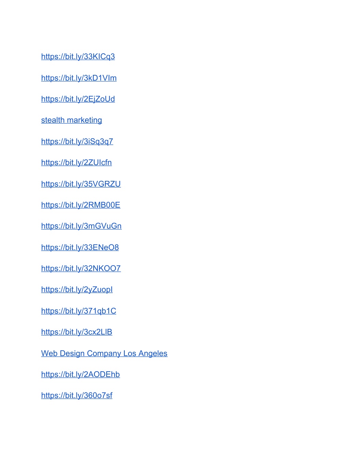Click the stealth marketing link
This screenshot has height=453, width=350.
click(x=71, y=120)
